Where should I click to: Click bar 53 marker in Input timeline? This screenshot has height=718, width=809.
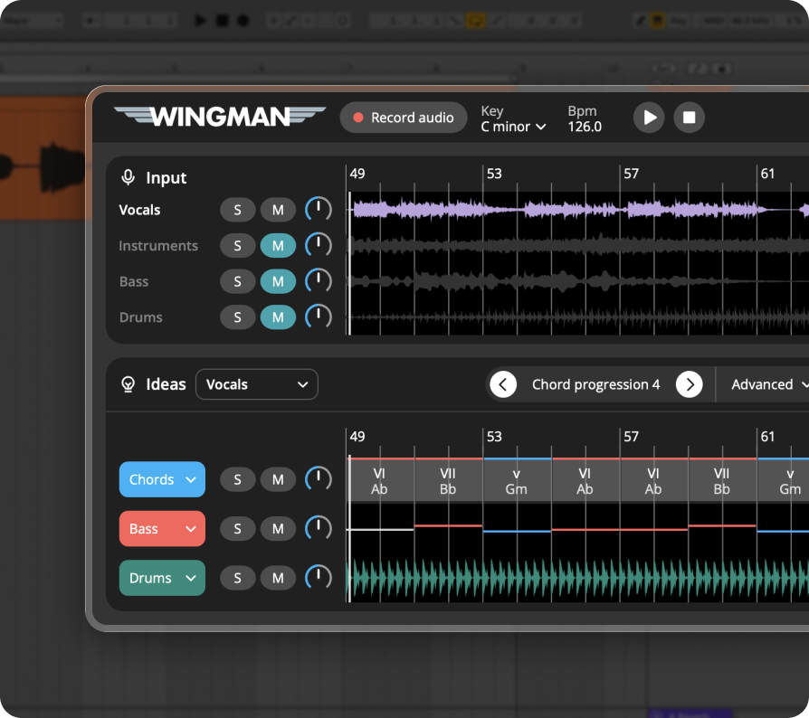(x=494, y=174)
